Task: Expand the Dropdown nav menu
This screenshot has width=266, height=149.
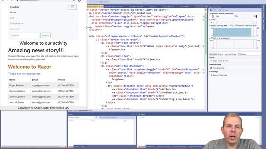Action: tap(17, 24)
